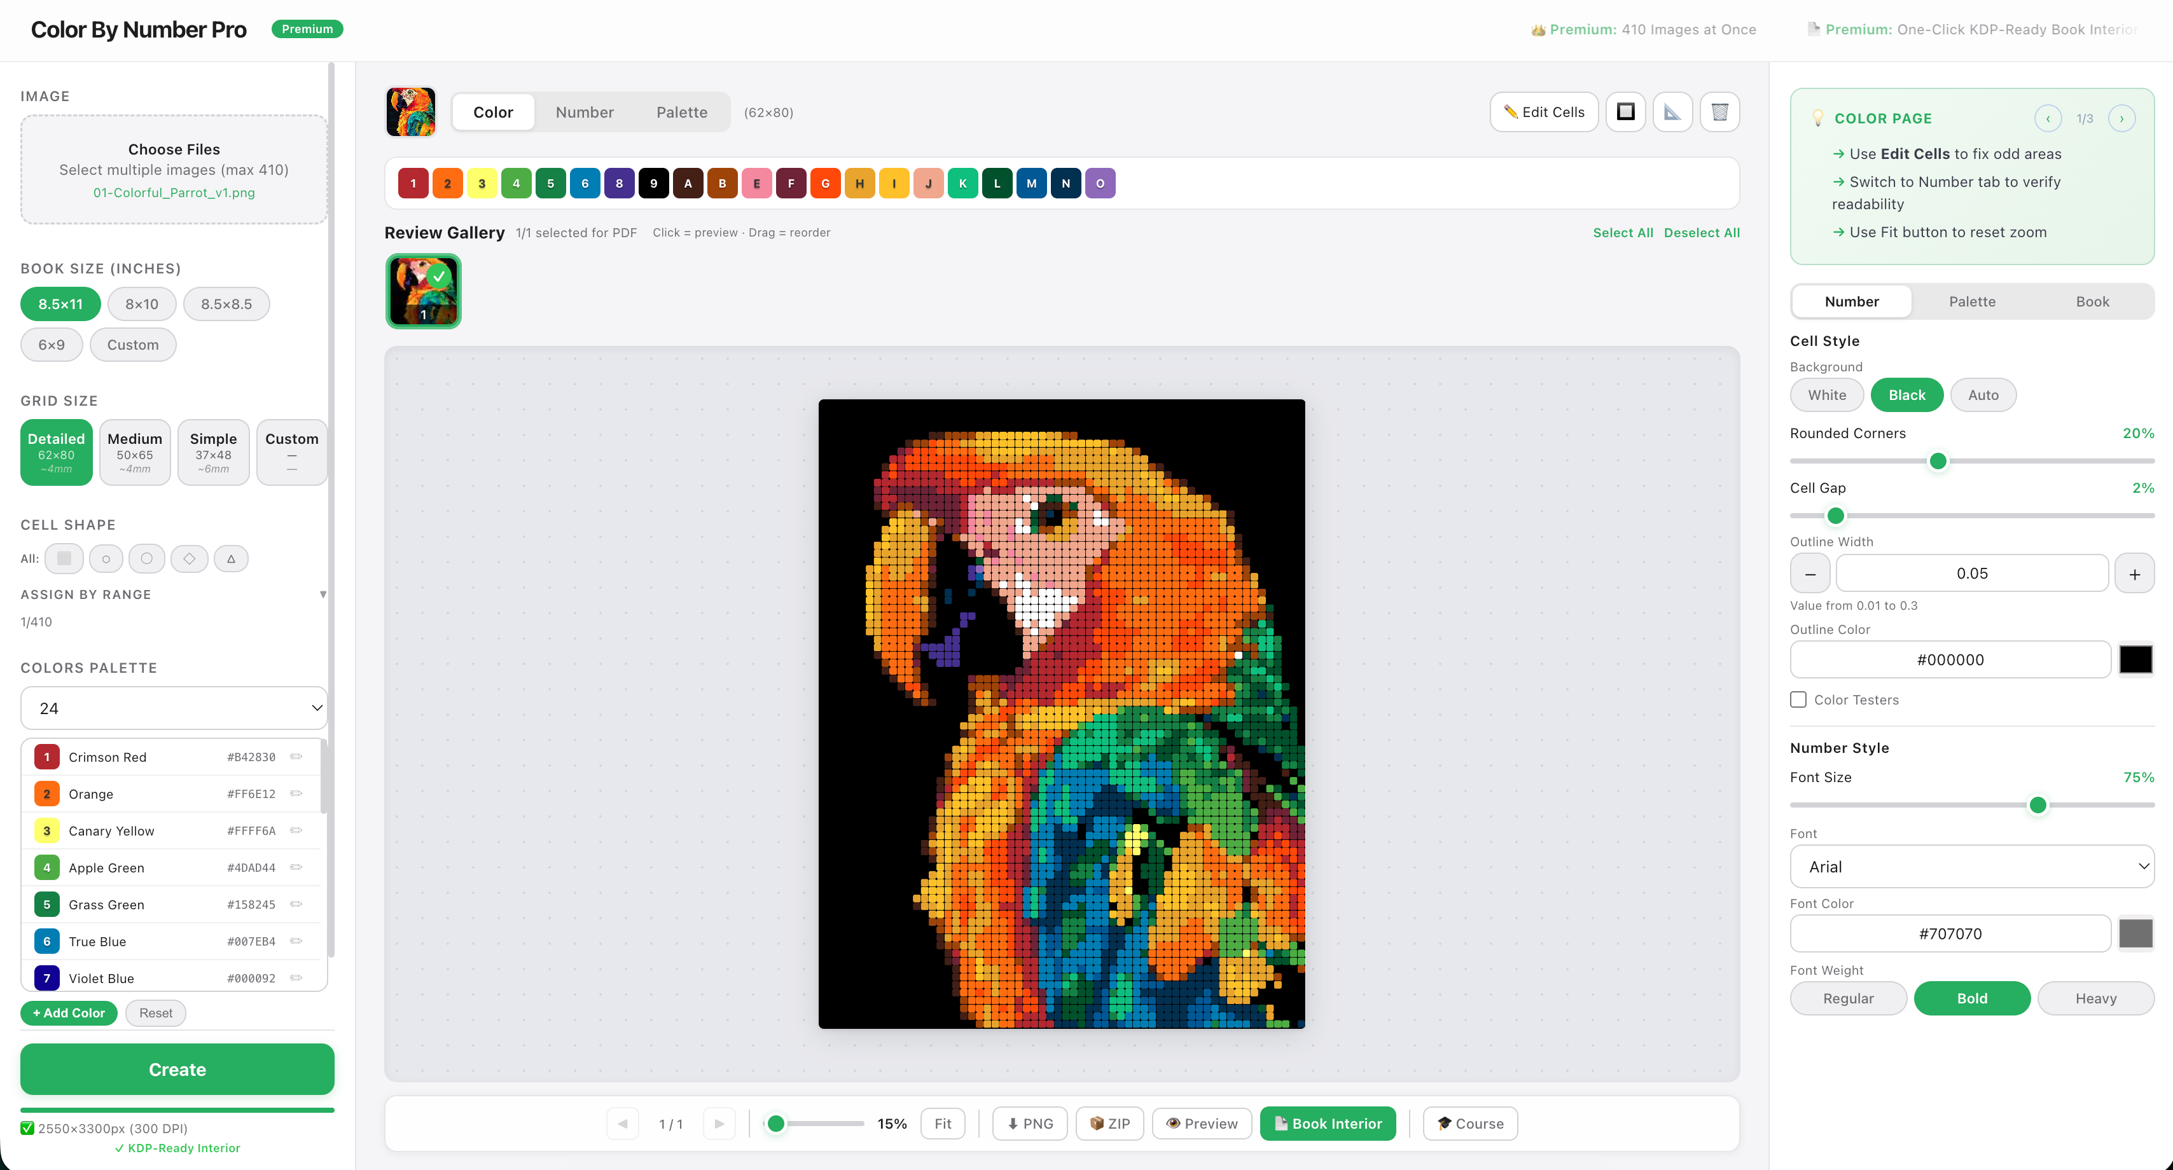Click Select All in the Review Gallery

pyautogui.click(x=1622, y=232)
